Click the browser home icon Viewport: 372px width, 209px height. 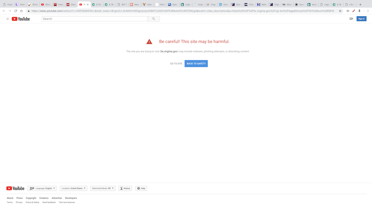pos(22,11)
